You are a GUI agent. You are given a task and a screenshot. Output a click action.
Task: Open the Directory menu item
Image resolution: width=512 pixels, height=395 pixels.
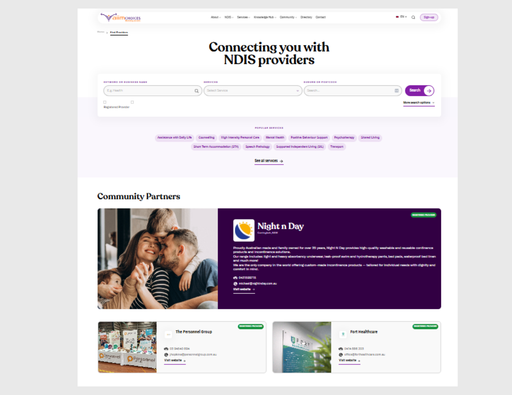(x=306, y=17)
